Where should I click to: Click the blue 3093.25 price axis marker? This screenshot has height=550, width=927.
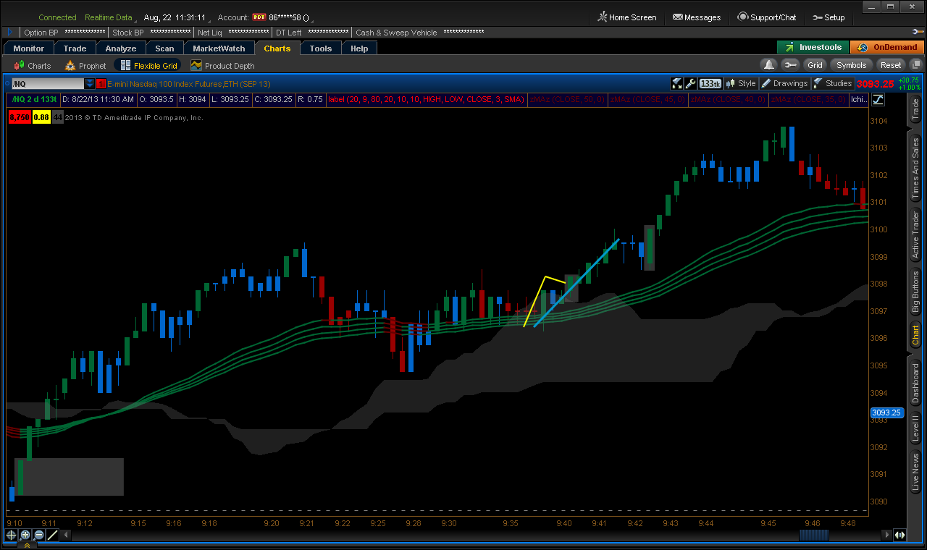click(x=886, y=412)
